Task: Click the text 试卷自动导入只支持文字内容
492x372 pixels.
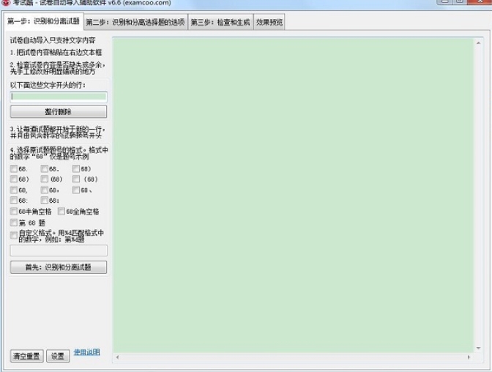Action: pos(53,40)
